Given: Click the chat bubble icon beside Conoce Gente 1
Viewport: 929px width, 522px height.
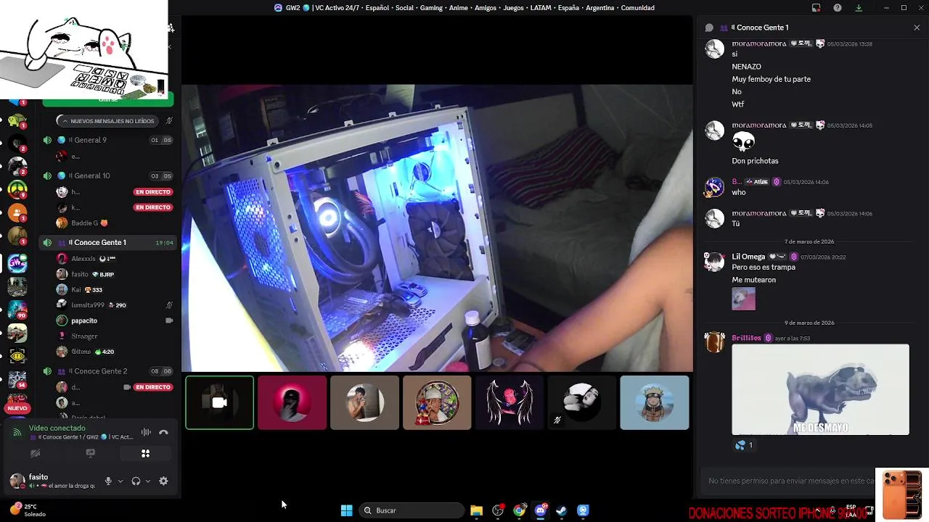Looking at the screenshot, I should coord(709,28).
